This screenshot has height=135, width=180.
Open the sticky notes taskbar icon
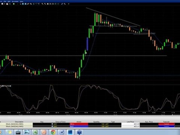click(9, 132)
